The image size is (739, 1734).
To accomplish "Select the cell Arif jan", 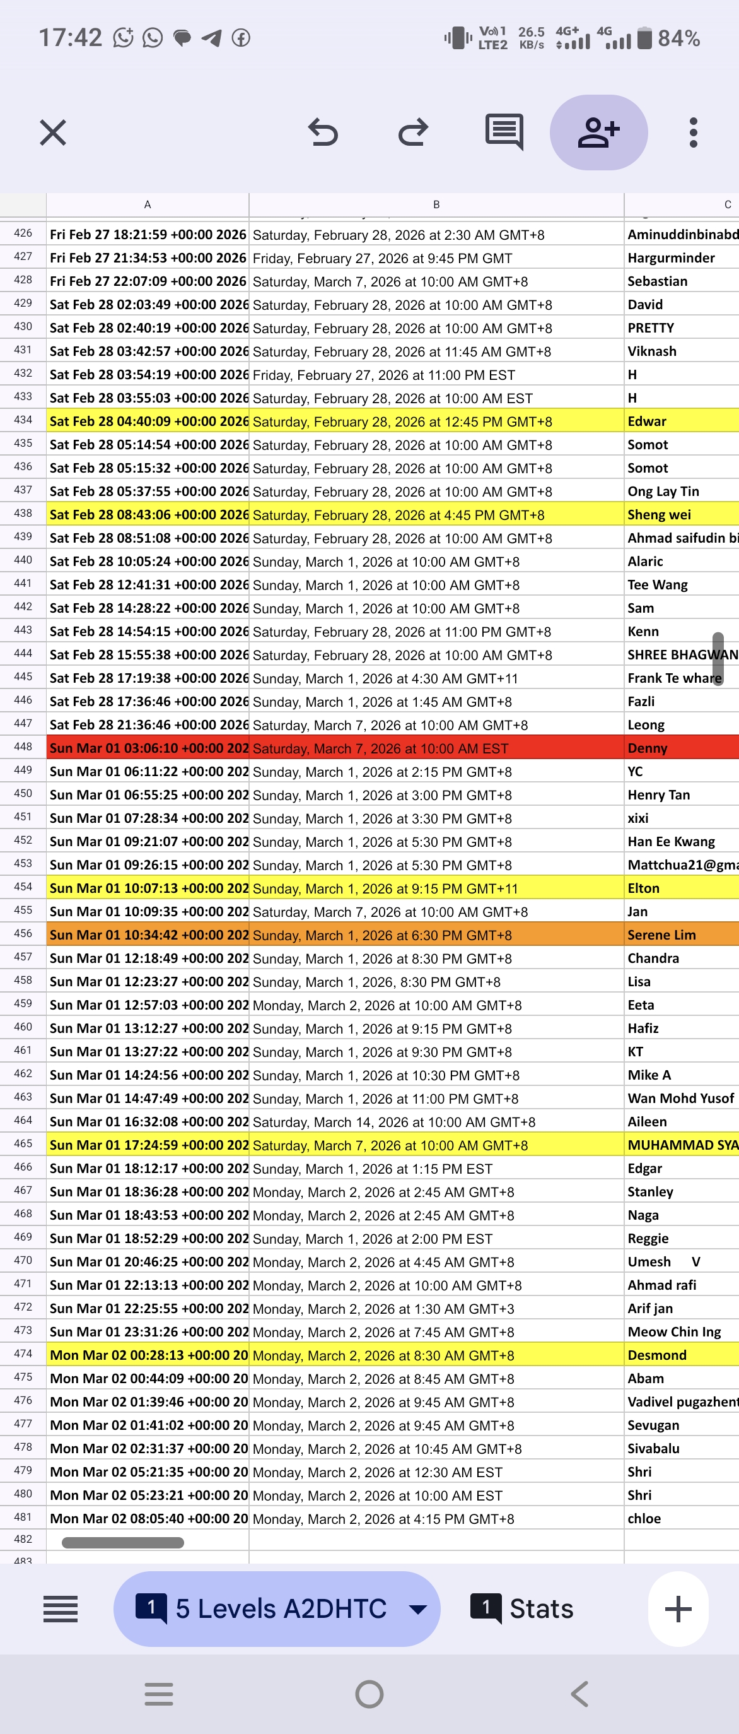I will pos(682,1308).
